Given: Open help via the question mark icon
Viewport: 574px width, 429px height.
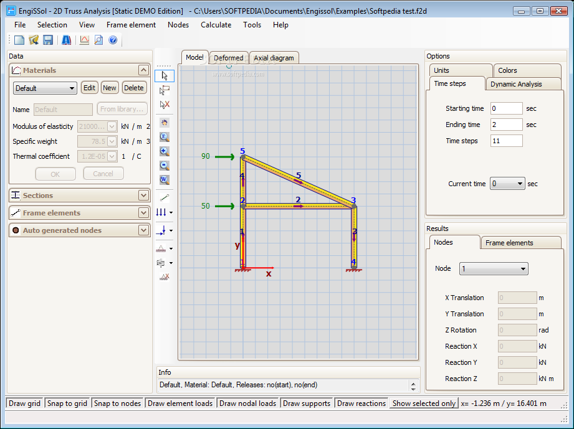Looking at the screenshot, I should tap(113, 40).
